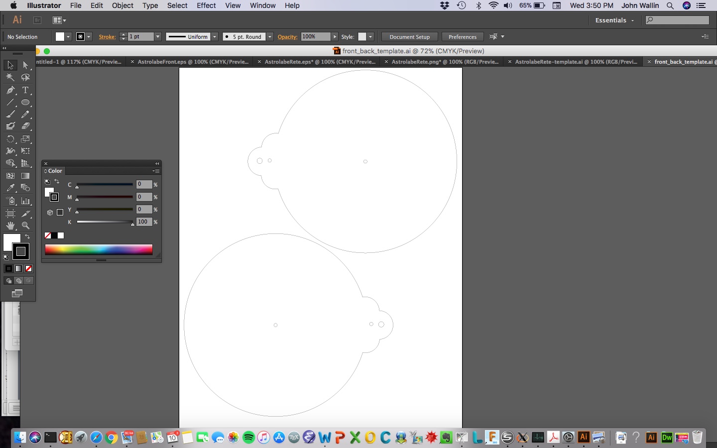This screenshot has height=448, width=717.
Task: Open the Effect menu
Action: click(x=206, y=5)
